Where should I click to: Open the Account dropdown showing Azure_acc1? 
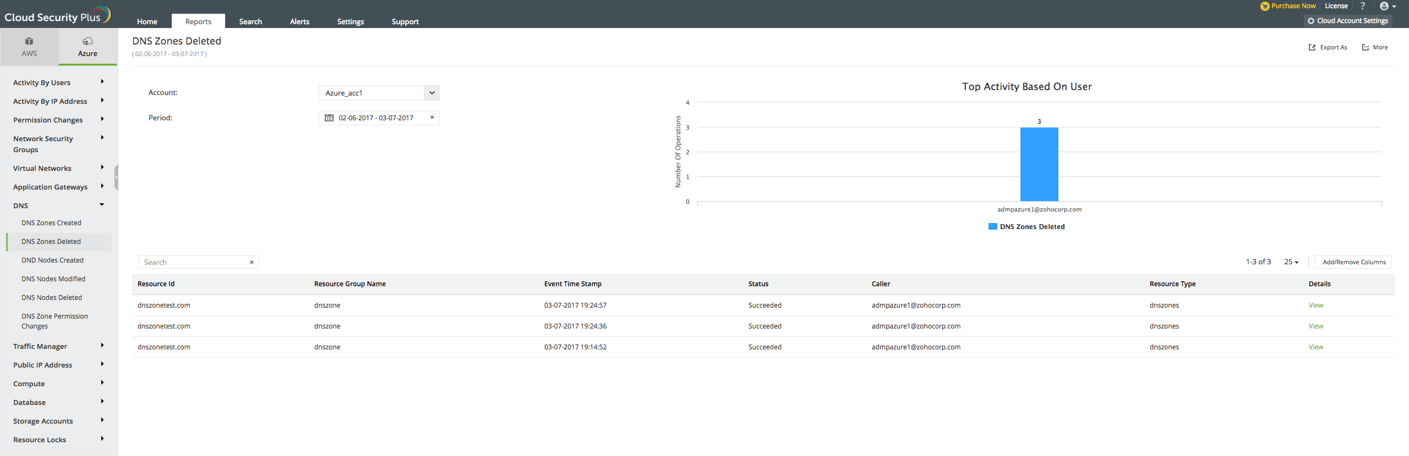click(379, 93)
